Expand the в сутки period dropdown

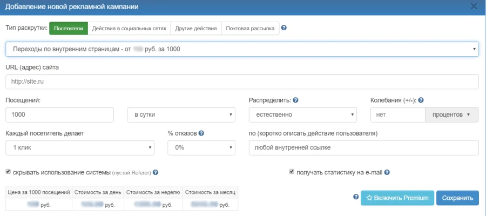(x=181, y=115)
